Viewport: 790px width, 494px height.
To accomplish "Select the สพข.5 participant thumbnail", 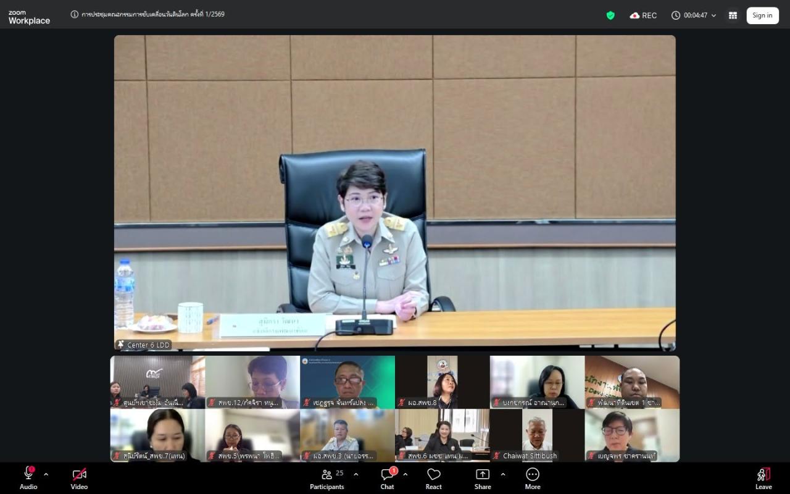I will coord(252,435).
